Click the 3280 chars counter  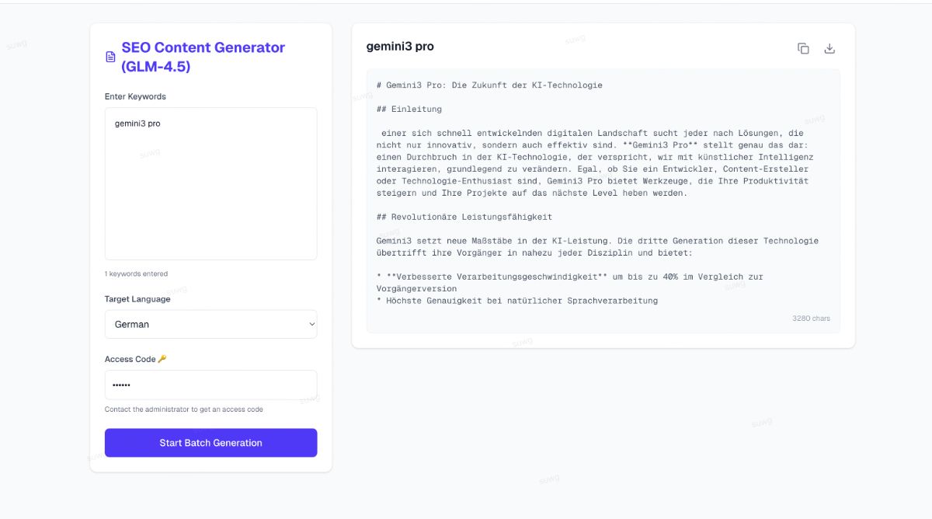811,318
